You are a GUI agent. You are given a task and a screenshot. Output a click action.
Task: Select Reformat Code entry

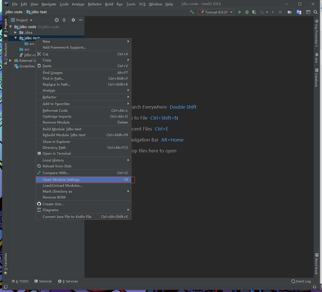coord(83,110)
